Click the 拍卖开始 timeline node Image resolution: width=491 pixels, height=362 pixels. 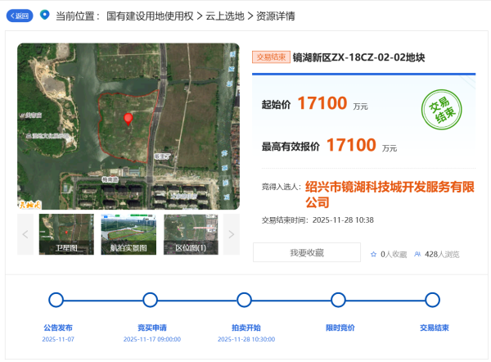(x=244, y=300)
